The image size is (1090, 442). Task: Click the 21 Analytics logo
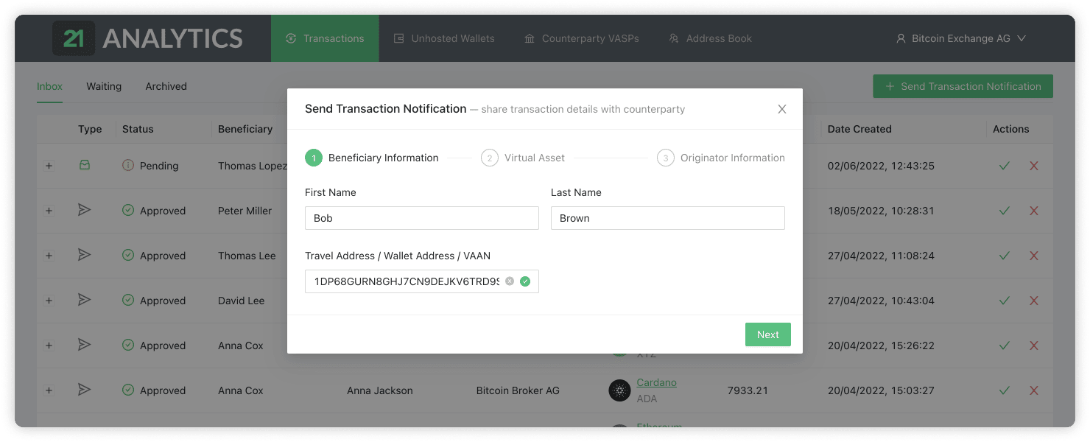pos(147,38)
